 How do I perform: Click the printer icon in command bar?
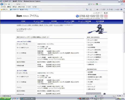click(x=97, y=9)
